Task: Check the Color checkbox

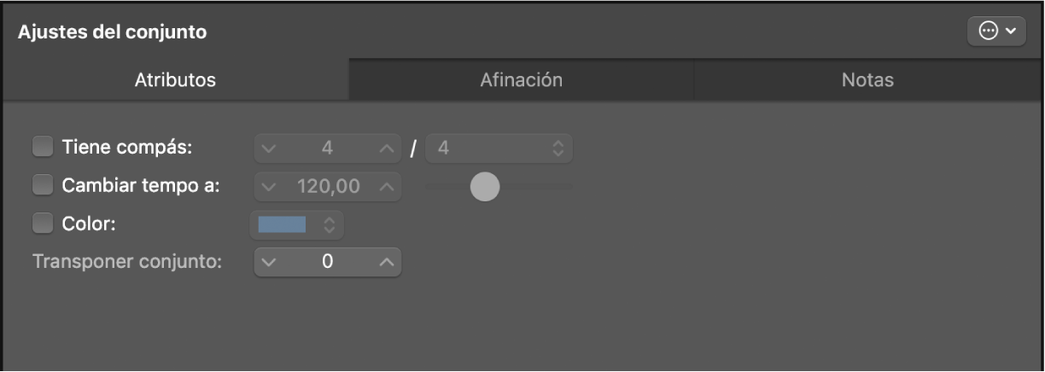Action: (43, 224)
